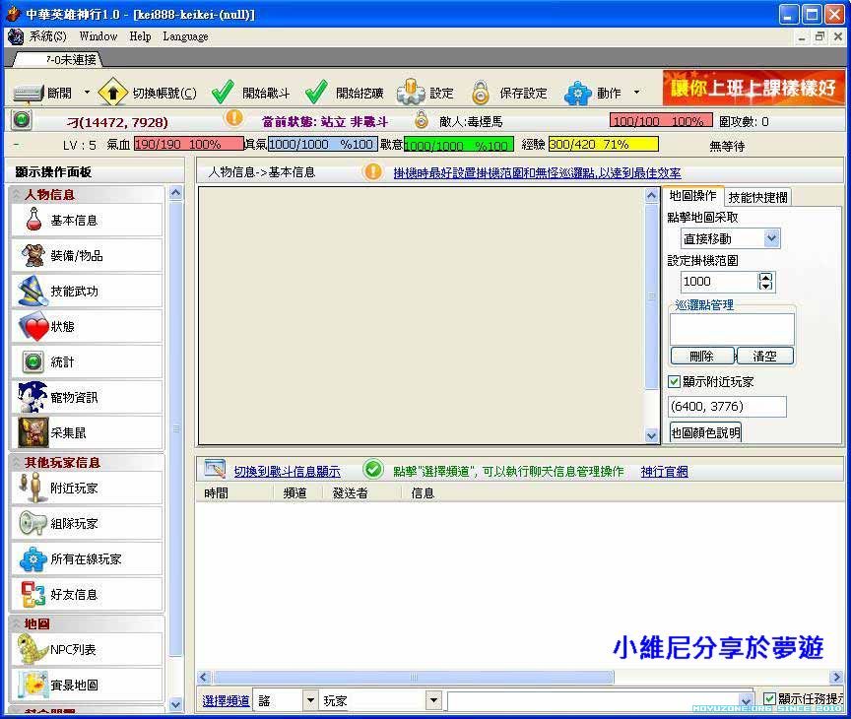The image size is (851, 719).
Task: Click the chat log horizontal scrollbar
Action: [x=414, y=678]
